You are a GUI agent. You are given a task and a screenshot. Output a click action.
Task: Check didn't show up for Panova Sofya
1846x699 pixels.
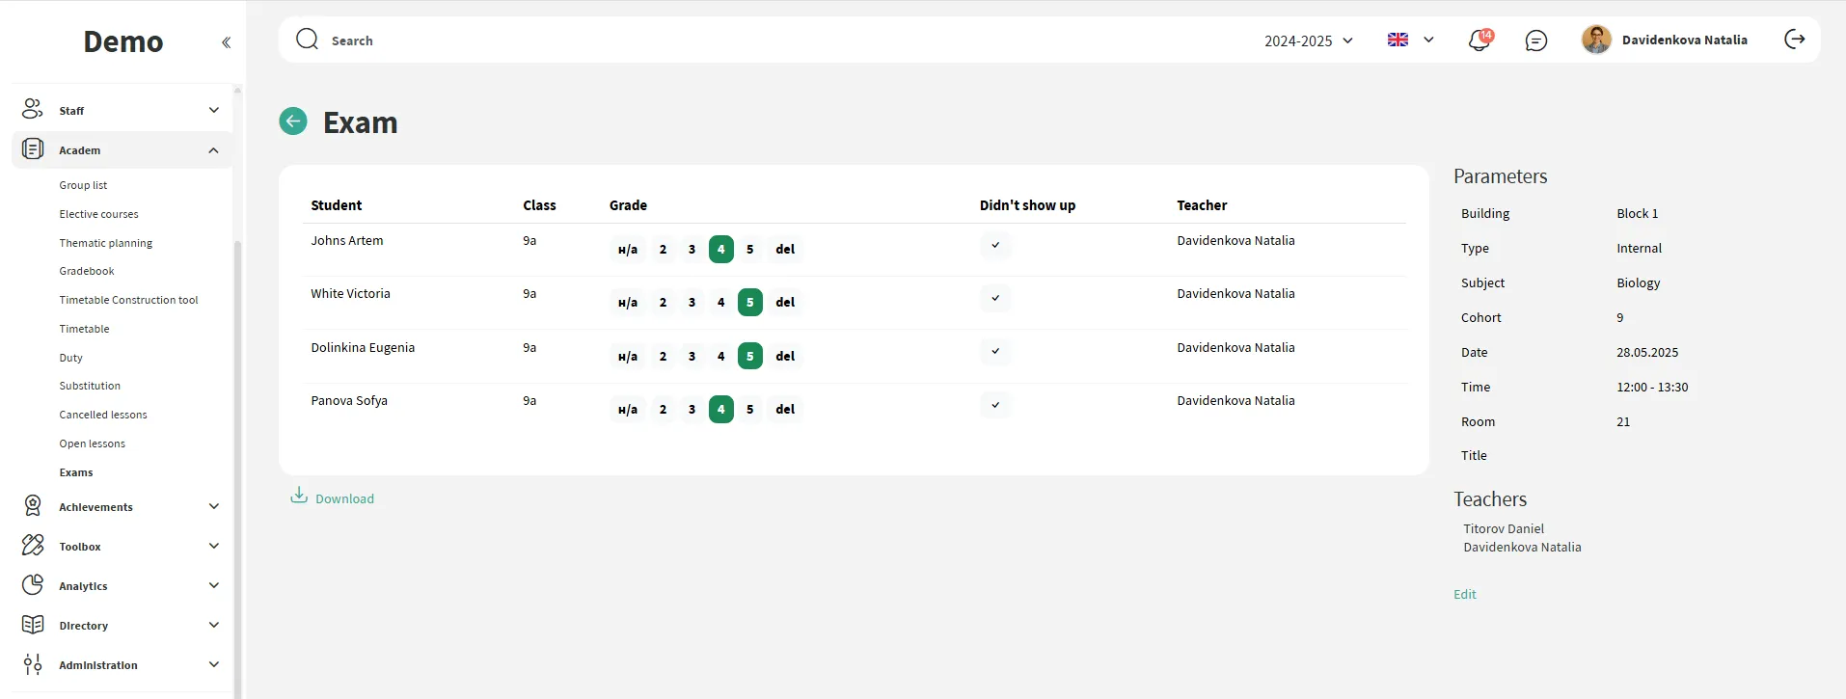click(995, 406)
